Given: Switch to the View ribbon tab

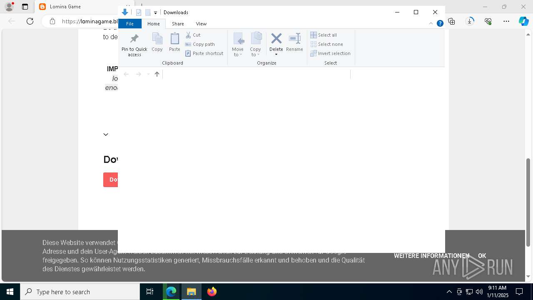Looking at the screenshot, I should (201, 24).
